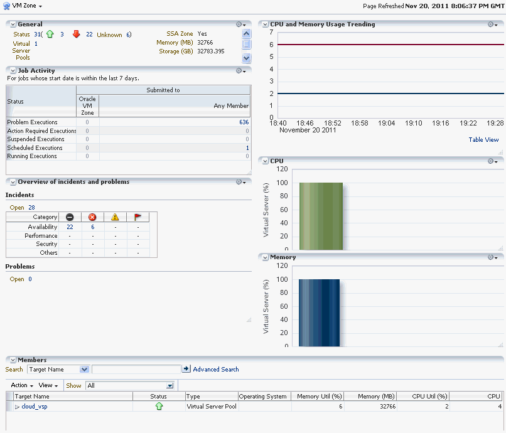506x433 pixels.
Task: Sort by Target Name column header
Action: [x=73, y=396]
